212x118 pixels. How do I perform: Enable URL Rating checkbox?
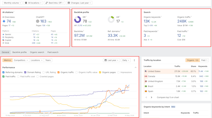(44, 72)
